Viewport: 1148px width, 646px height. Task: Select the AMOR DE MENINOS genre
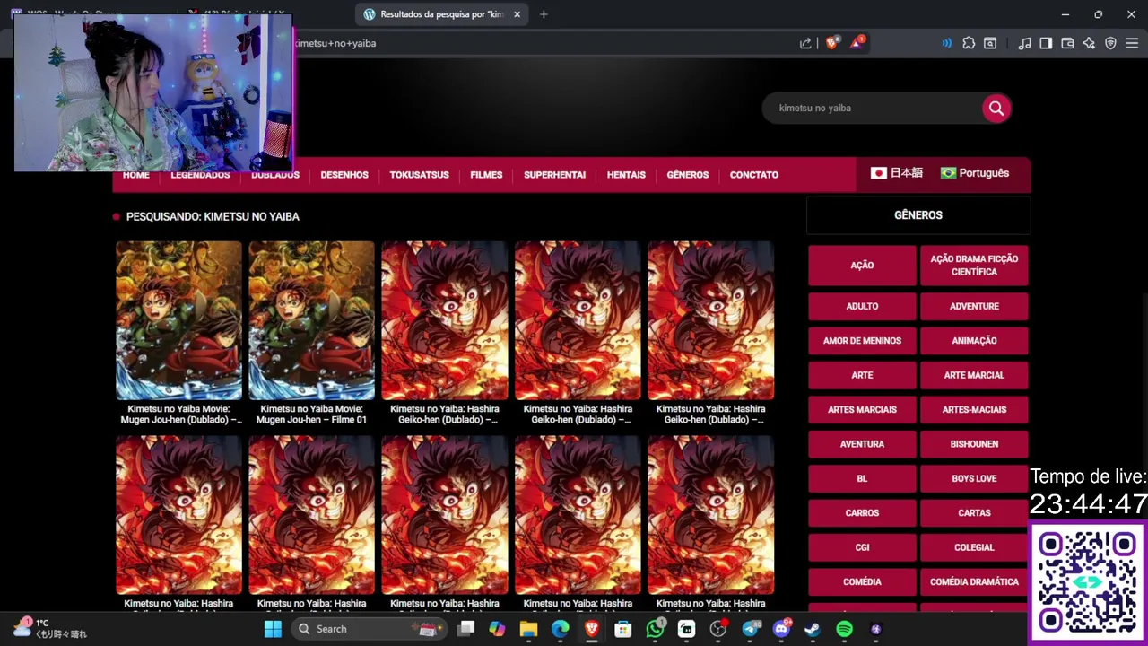coord(862,341)
